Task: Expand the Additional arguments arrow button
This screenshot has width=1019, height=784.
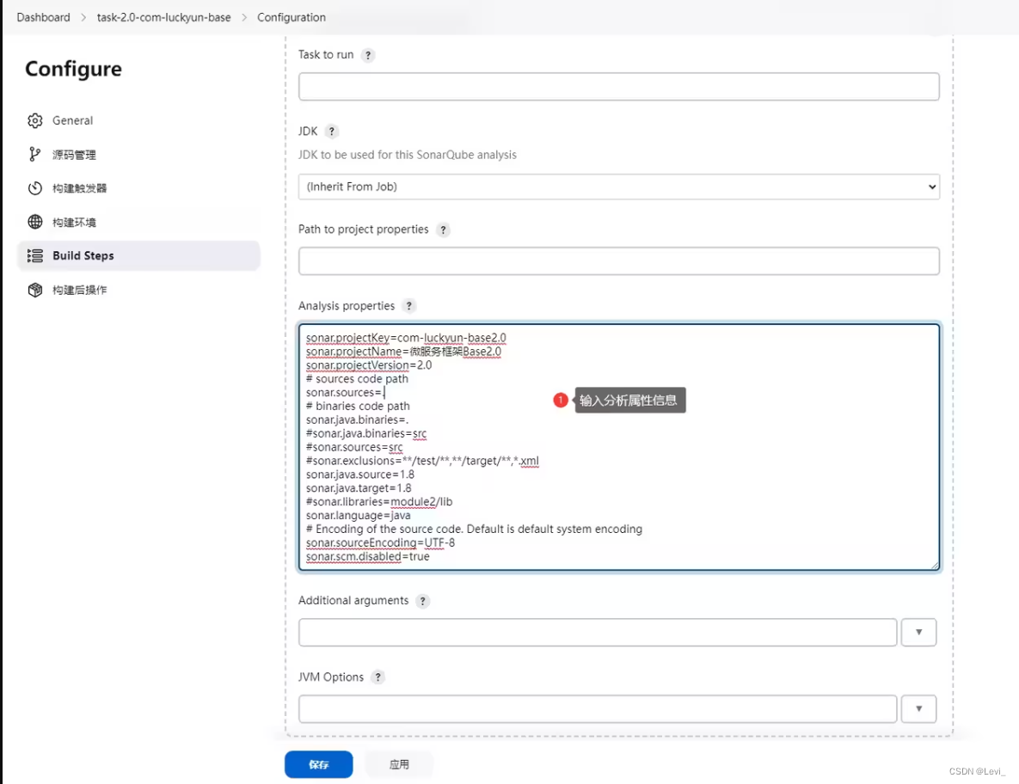Action: coord(918,632)
